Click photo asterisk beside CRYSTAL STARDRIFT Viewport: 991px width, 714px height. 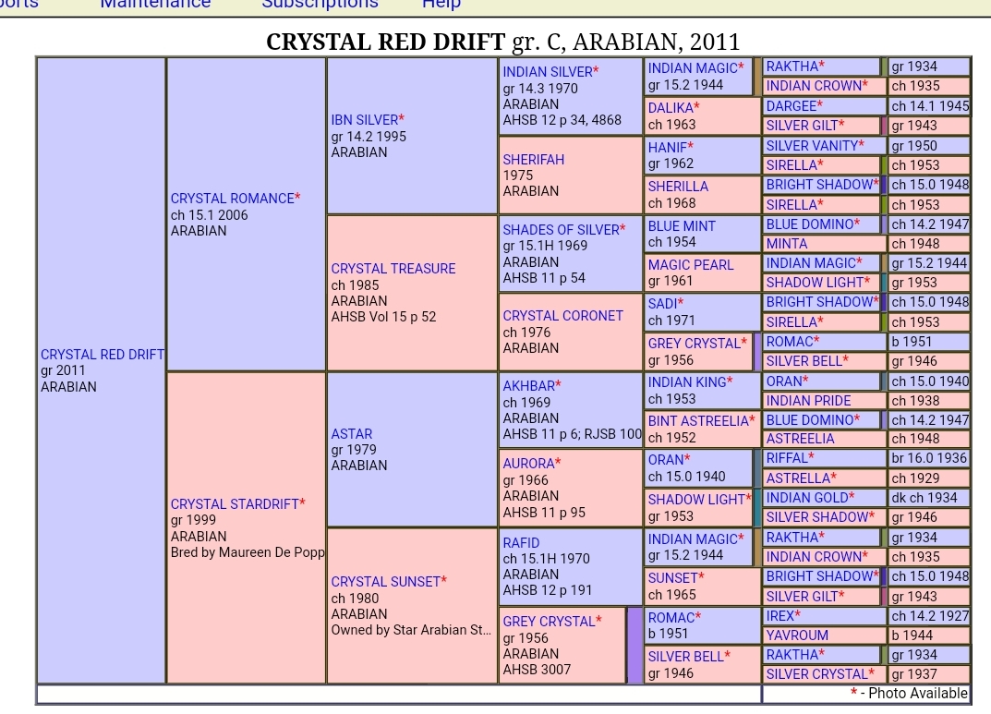click(302, 504)
